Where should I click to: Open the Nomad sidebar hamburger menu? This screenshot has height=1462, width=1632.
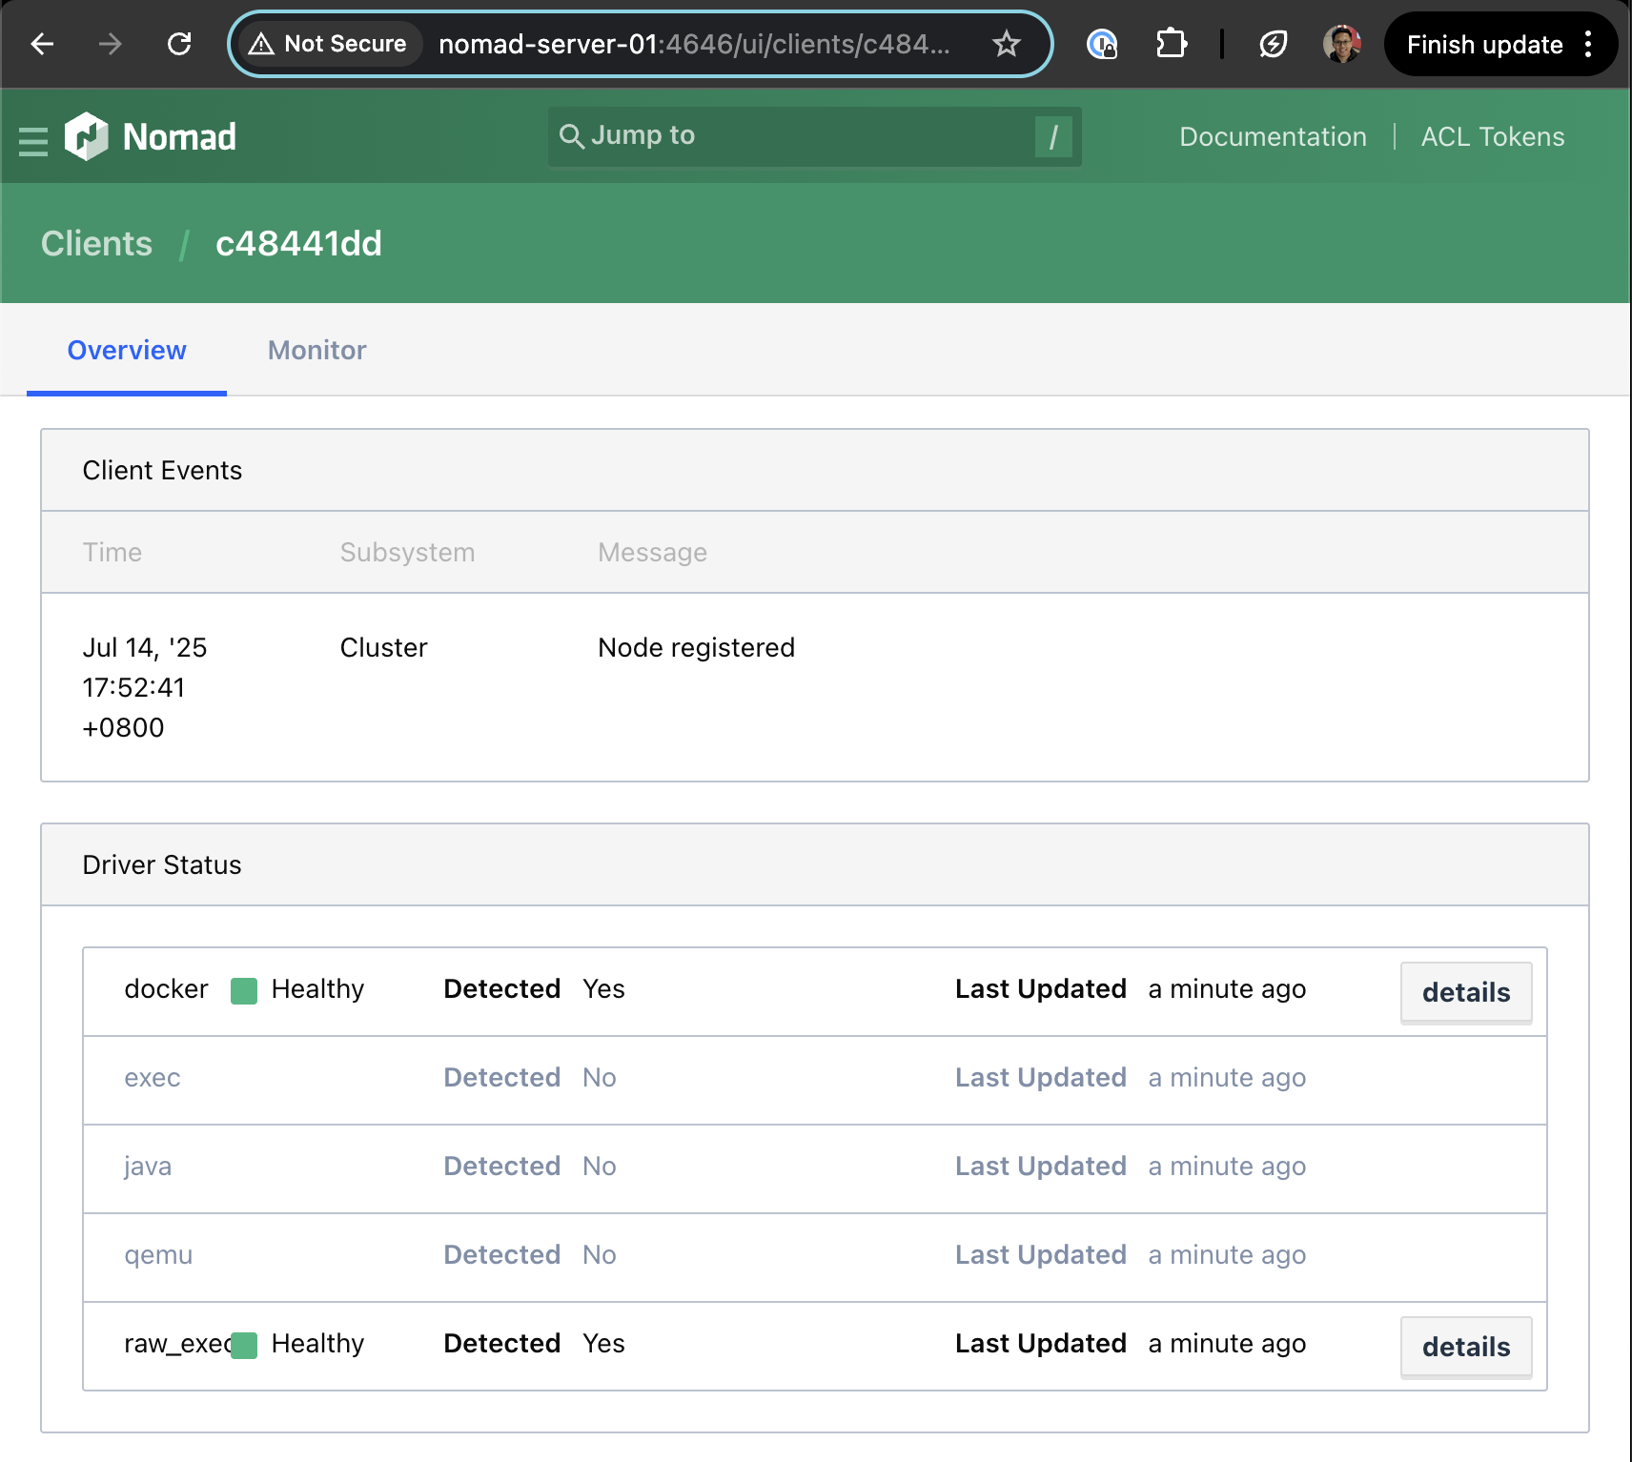click(32, 138)
